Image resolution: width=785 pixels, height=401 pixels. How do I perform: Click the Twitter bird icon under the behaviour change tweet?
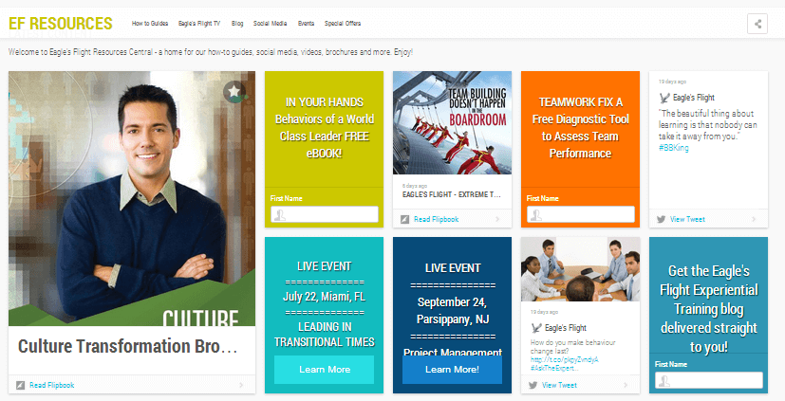pyautogui.click(x=533, y=385)
